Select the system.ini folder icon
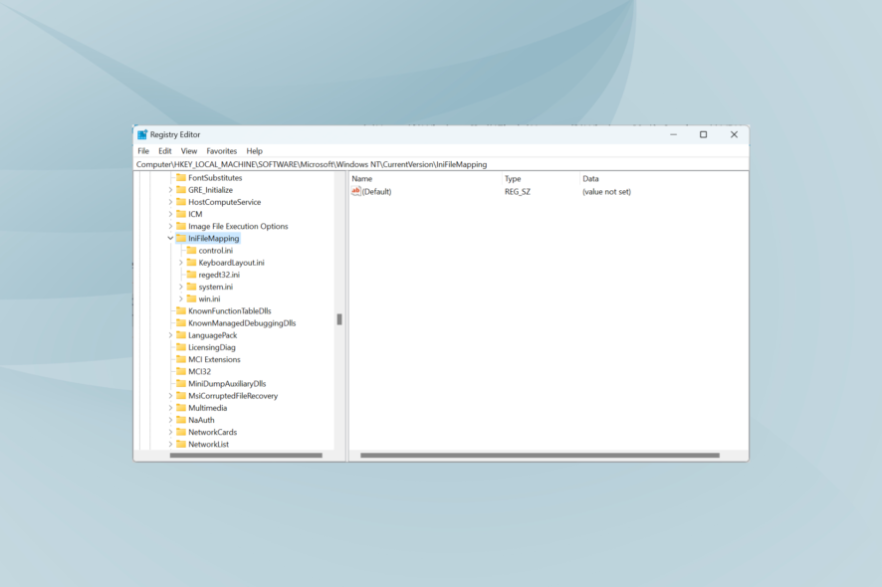 pos(191,287)
